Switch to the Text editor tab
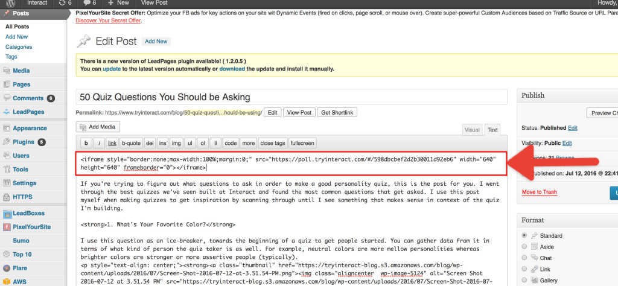Image resolution: width=618 pixels, height=286 pixels. click(492, 130)
